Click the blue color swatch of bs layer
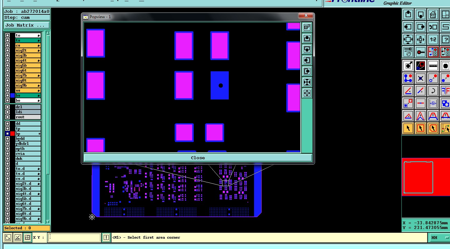This screenshot has height=249, width=450. coord(12,95)
